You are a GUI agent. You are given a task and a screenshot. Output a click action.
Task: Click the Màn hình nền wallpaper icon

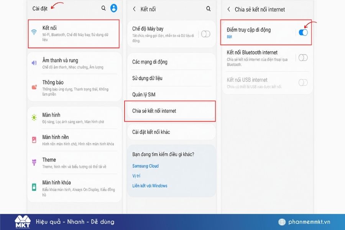tap(34, 140)
